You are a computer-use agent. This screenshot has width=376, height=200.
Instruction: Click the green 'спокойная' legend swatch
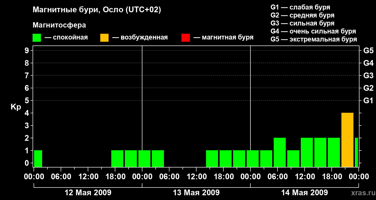(x=37, y=38)
